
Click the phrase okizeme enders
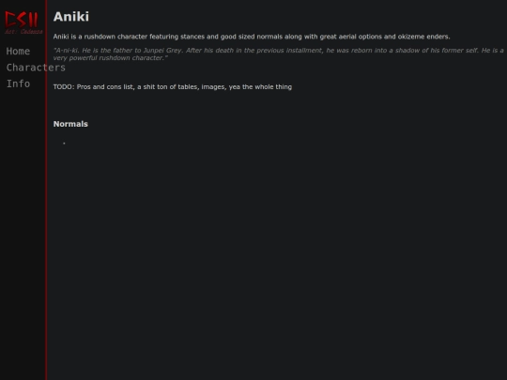(x=423, y=37)
